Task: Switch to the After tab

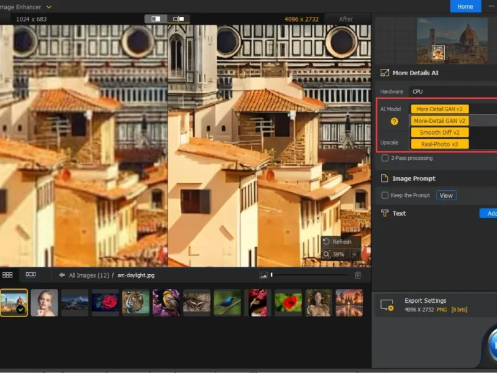Action: click(345, 19)
